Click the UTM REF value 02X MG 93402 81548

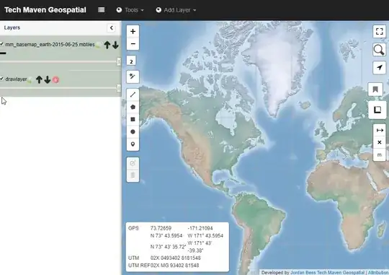pyautogui.click(x=175, y=266)
